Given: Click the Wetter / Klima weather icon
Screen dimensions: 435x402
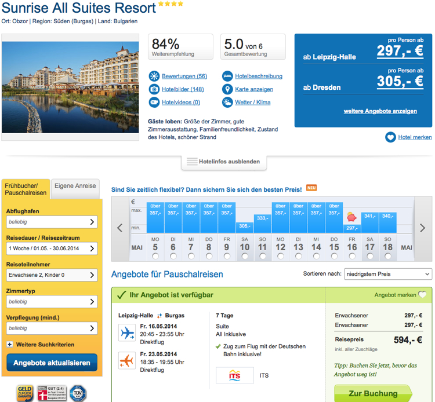Looking at the screenshot, I should (x=227, y=102).
